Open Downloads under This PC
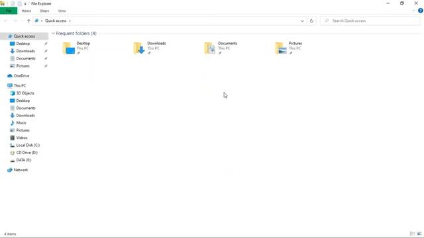The image size is (424, 238). (25, 116)
